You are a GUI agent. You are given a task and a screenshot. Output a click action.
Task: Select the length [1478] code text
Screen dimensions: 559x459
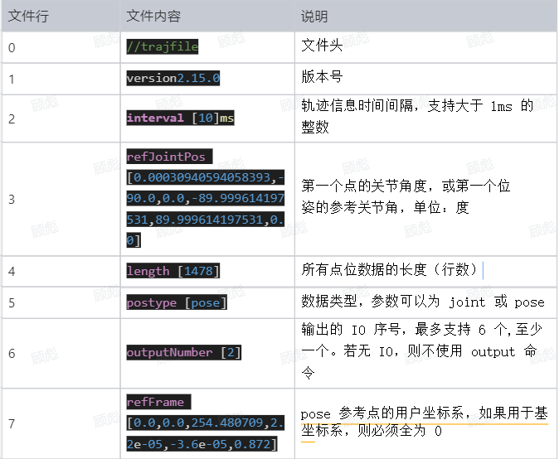coord(173,271)
